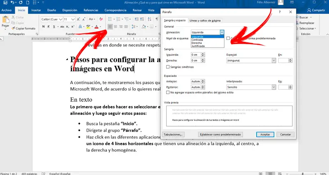Click the Pegar (paste) clipboard icon

pyautogui.click(x=5, y=20)
